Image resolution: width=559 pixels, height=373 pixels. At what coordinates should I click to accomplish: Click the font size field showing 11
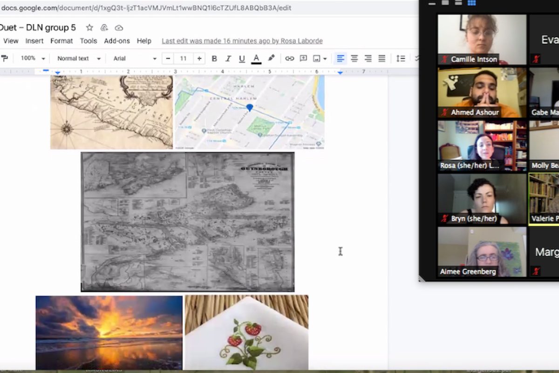tap(184, 58)
